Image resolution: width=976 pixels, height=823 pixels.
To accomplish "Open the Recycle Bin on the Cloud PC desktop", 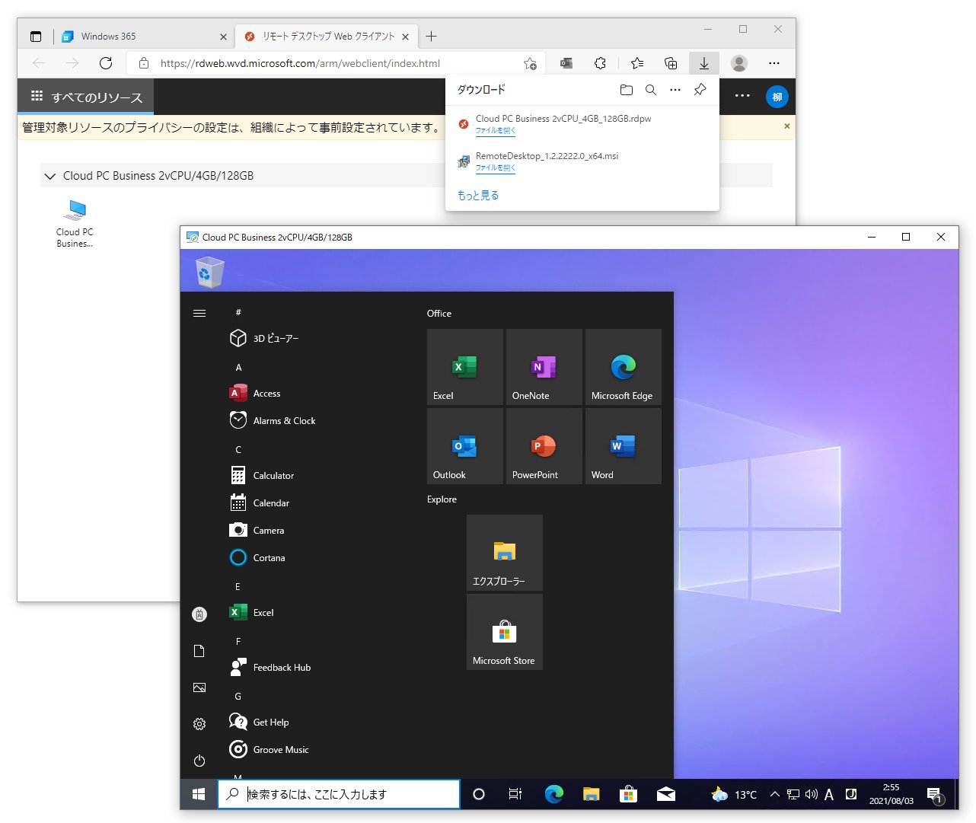I will pyautogui.click(x=209, y=273).
